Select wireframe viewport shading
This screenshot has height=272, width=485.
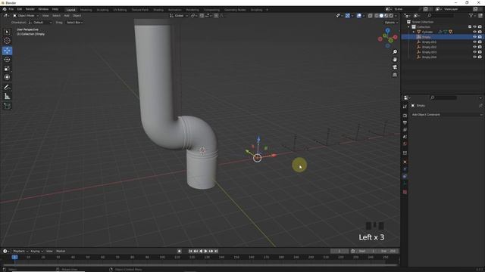click(377, 15)
